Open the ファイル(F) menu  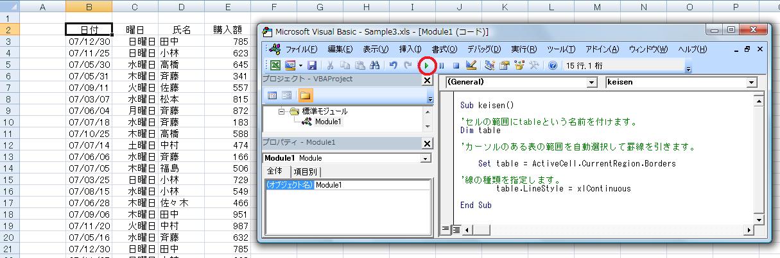301,49
